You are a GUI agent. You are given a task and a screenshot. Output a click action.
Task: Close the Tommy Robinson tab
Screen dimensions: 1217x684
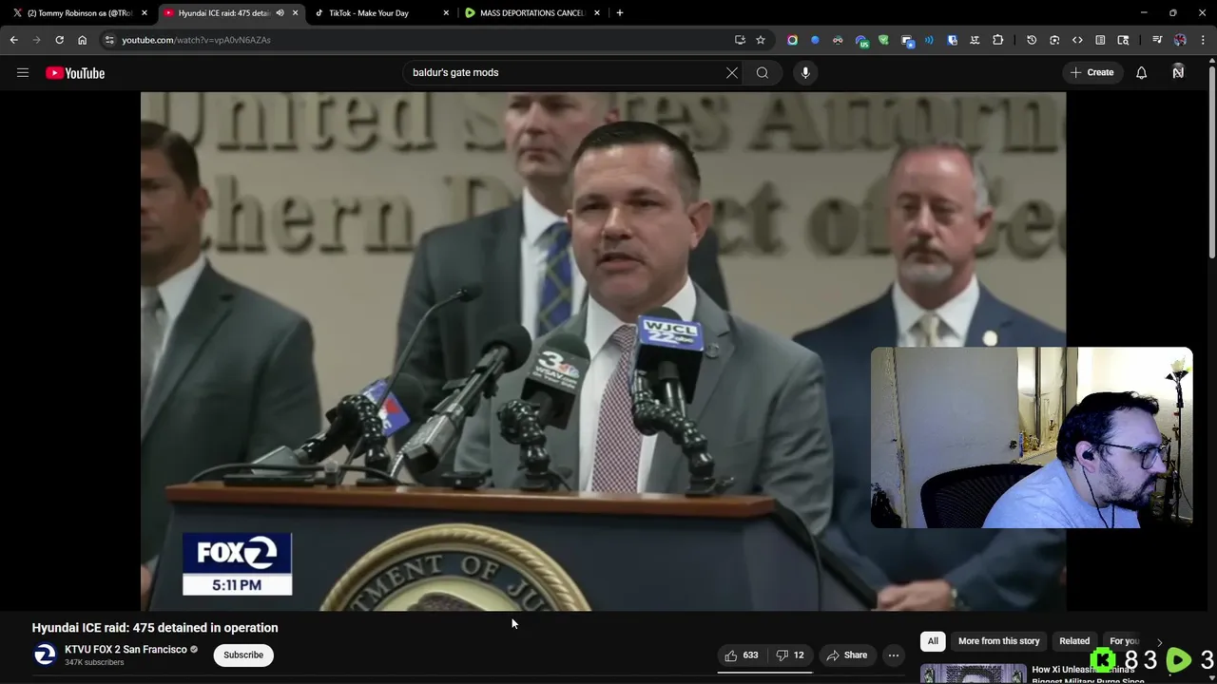[x=145, y=13]
